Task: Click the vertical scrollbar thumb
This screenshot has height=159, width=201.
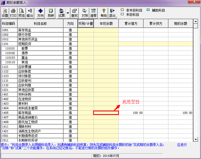Action: click(x=196, y=26)
